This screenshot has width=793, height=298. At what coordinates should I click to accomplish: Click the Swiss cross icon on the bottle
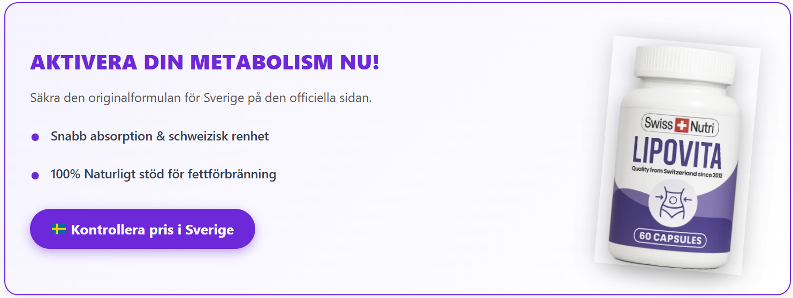(x=680, y=125)
